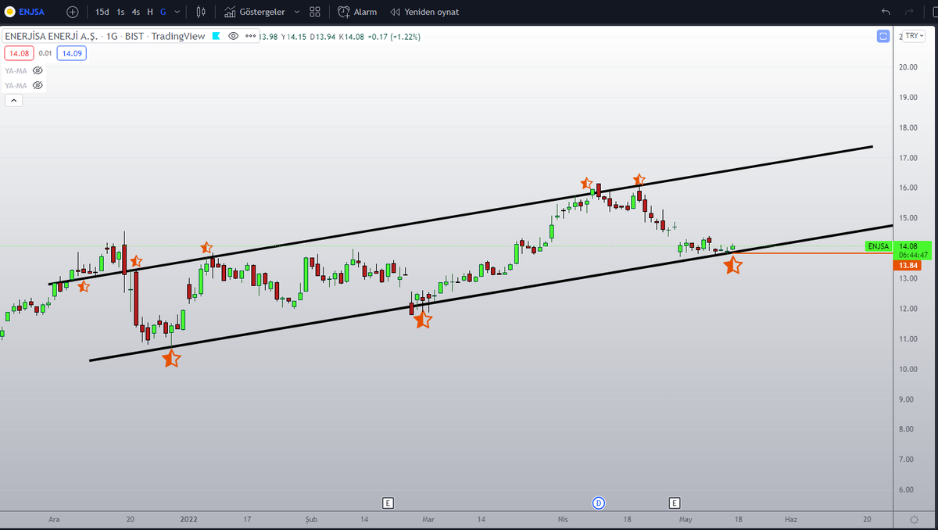Viewport: 938px width, 530px height.
Task: Click the undo arrow
Action: (x=886, y=12)
